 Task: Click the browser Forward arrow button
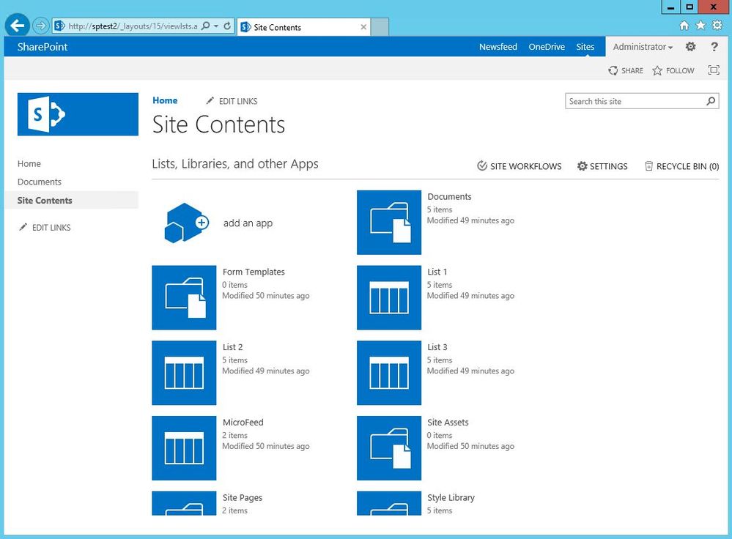(x=40, y=26)
